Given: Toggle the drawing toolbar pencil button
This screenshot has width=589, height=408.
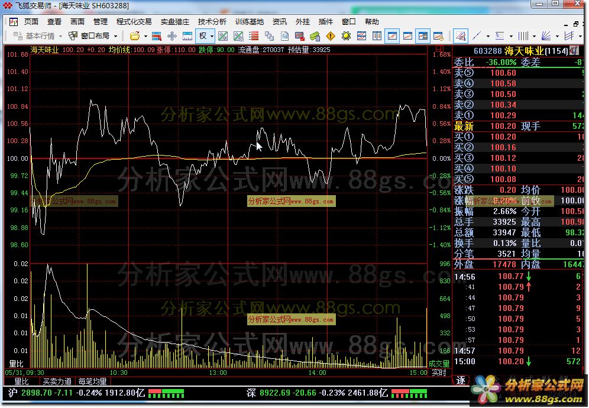Looking at the screenshot, I should point(461,36).
